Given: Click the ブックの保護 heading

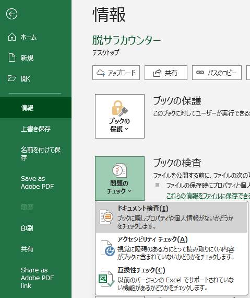Looking at the screenshot, I should coord(177,101).
